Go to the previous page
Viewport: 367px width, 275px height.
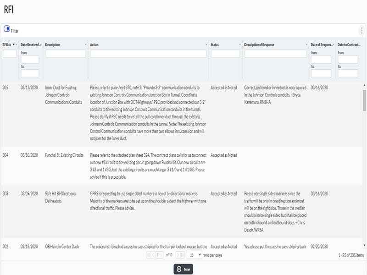point(153,255)
